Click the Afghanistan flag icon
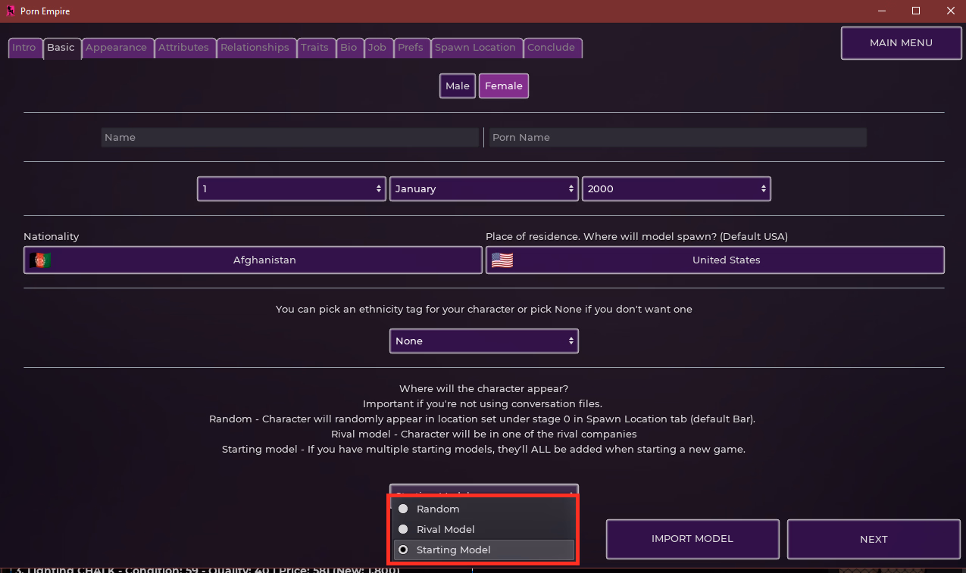The width and height of the screenshot is (966, 573). [40, 260]
